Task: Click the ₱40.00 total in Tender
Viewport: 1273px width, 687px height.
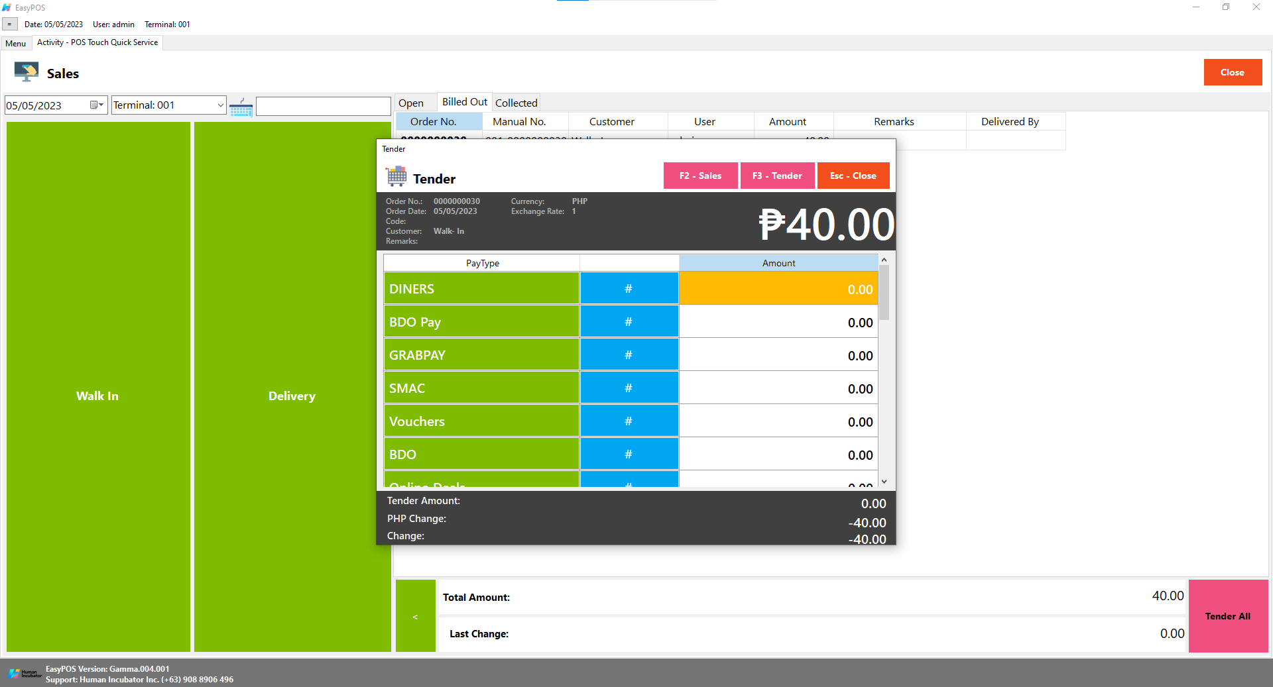Action: (826, 224)
